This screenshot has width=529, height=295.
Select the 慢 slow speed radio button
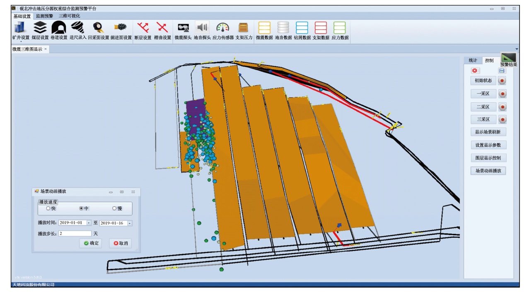pos(114,208)
